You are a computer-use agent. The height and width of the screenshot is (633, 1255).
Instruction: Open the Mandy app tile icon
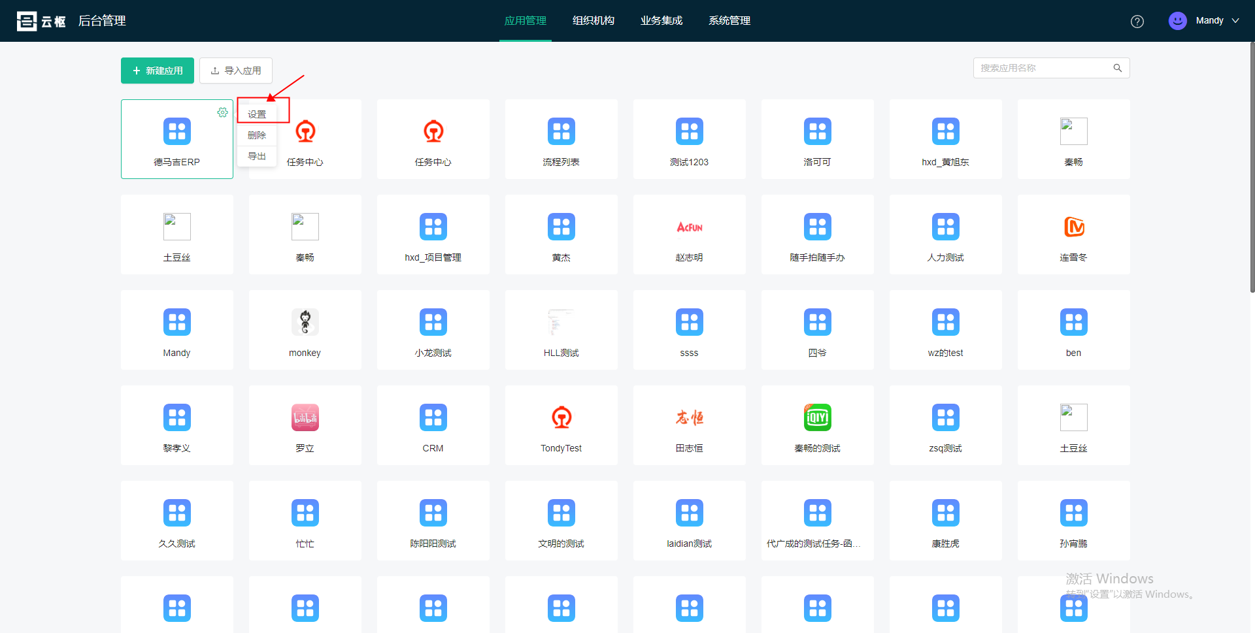click(x=177, y=322)
